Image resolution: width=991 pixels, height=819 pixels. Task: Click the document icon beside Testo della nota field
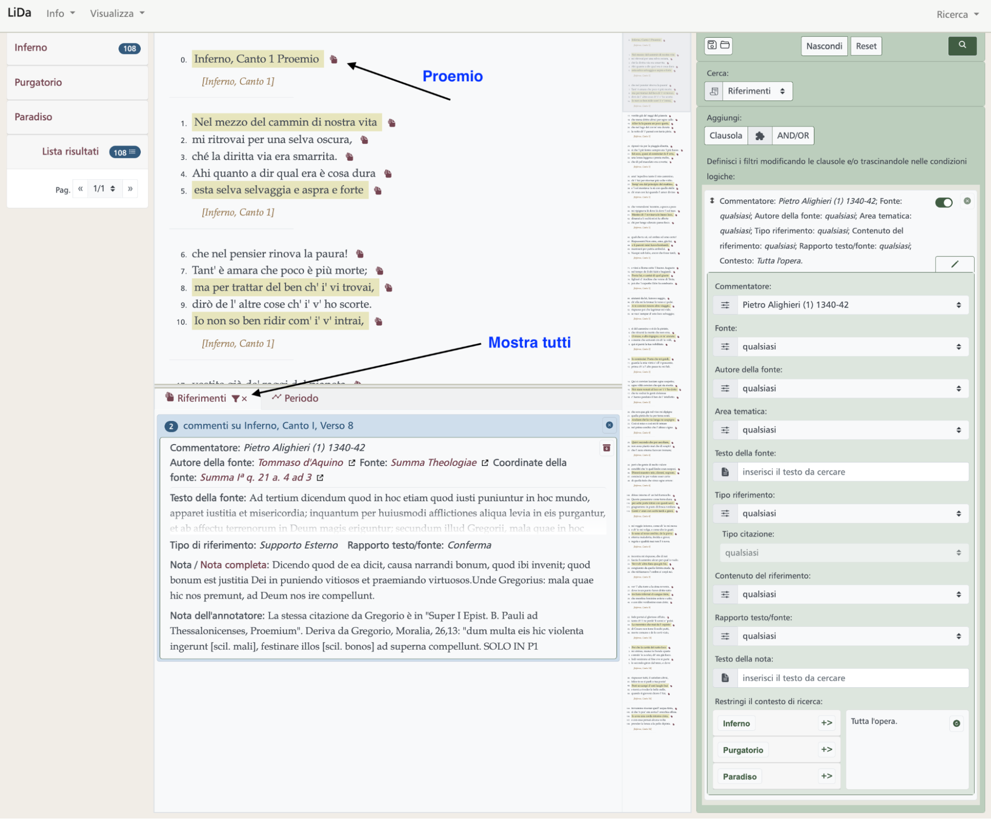(x=725, y=678)
